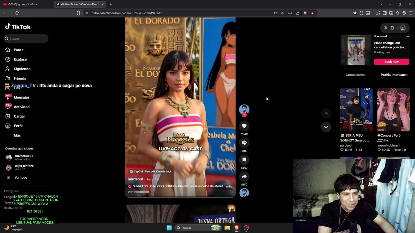This screenshot has width=415, height=233.
Task: Open Brave browser taskbar icon
Action: (x=237, y=228)
